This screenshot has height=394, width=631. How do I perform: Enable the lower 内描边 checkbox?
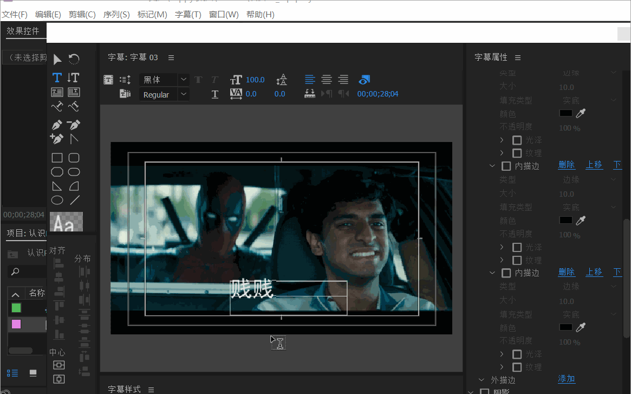tap(506, 273)
